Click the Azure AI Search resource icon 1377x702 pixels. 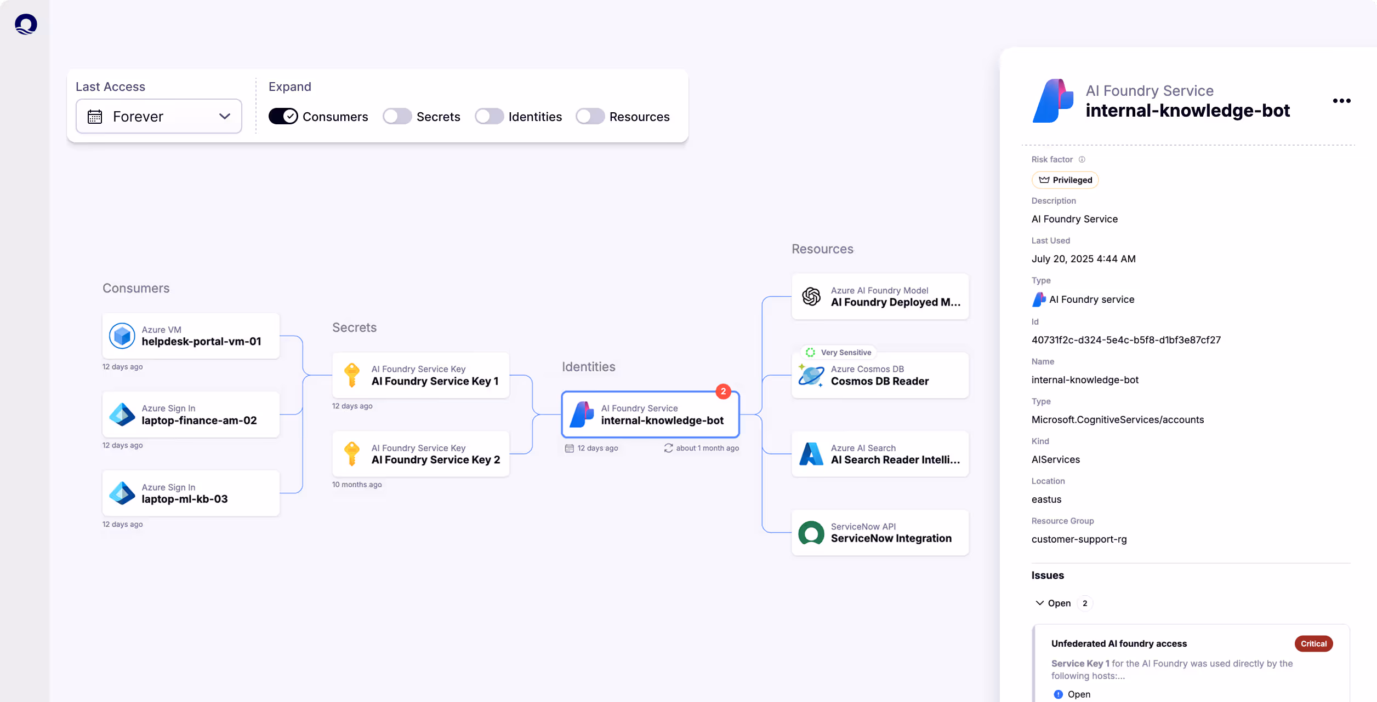pos(811,454)
